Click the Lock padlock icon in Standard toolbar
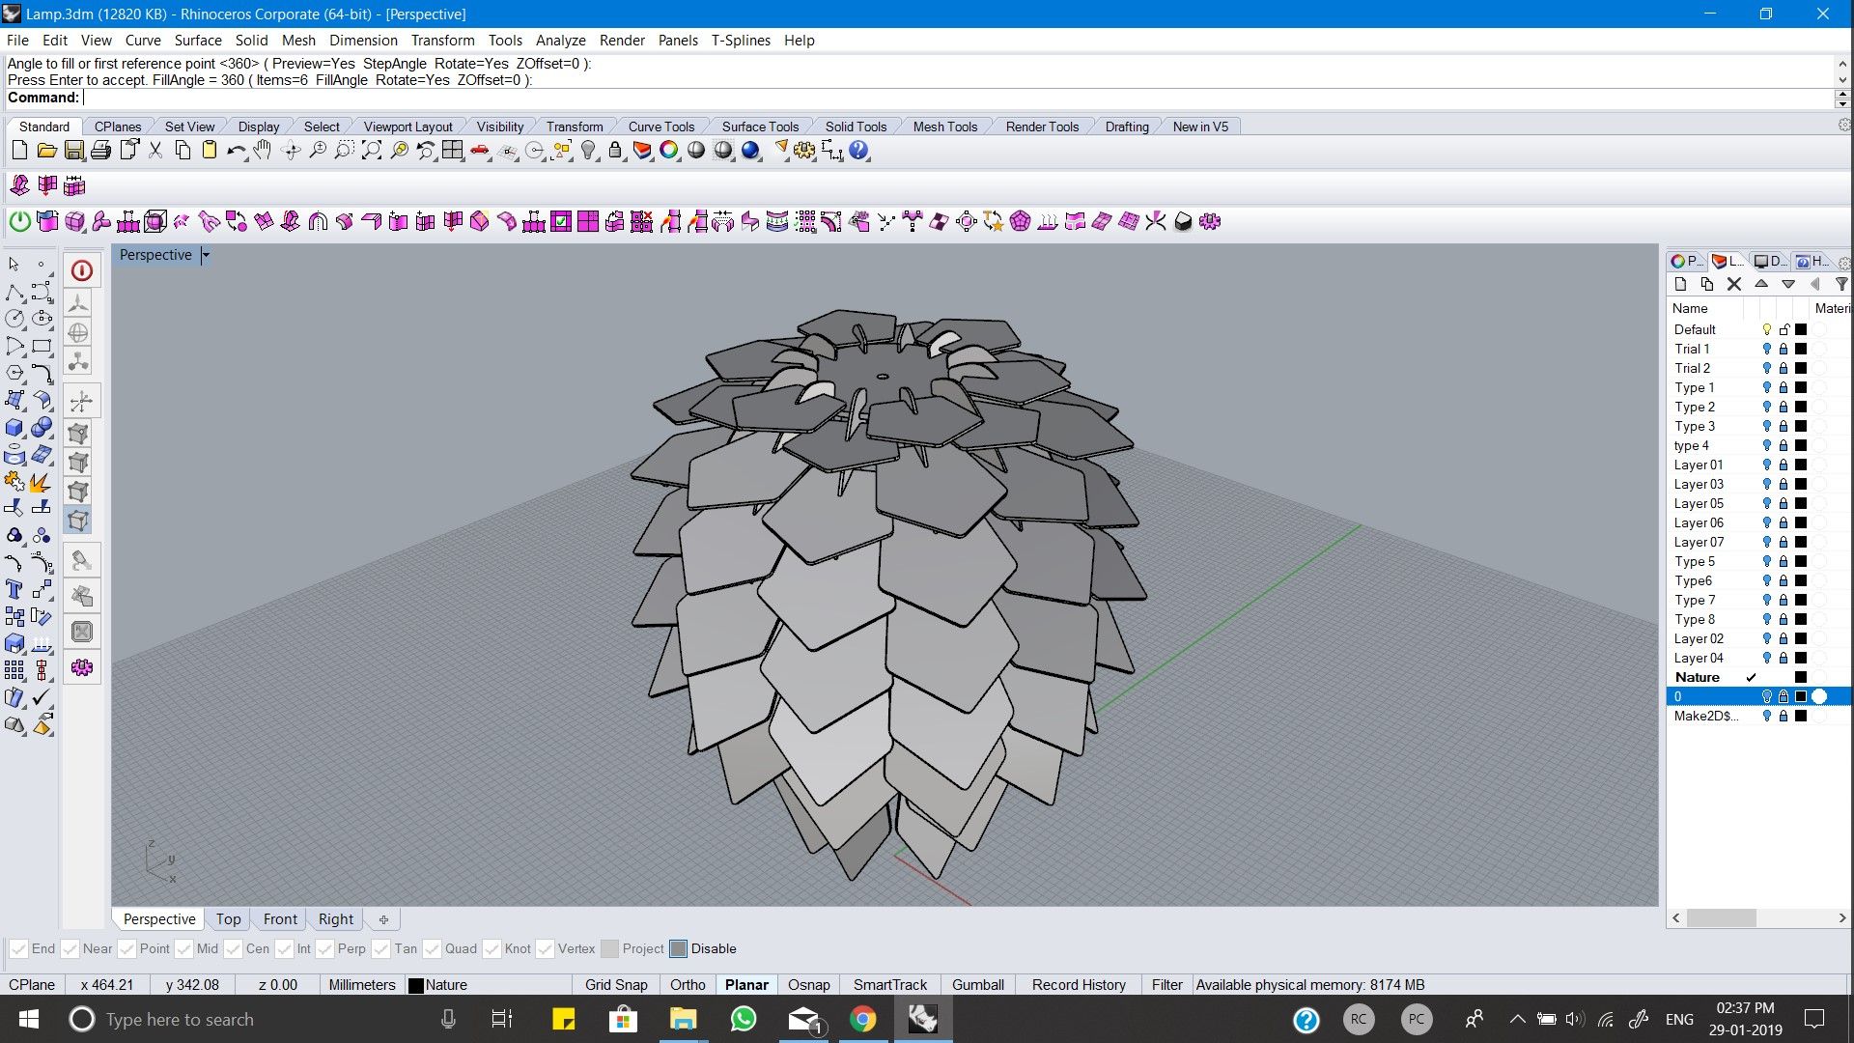 [615, 151]
